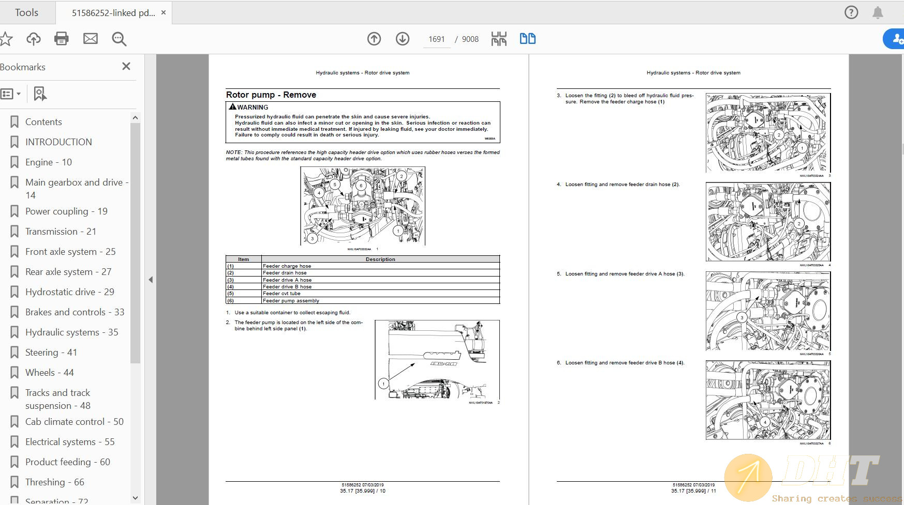The image size is (904, 505).
Task: Click the bookmarks scrollbar thumb
Action: click(x=136, y=242)
